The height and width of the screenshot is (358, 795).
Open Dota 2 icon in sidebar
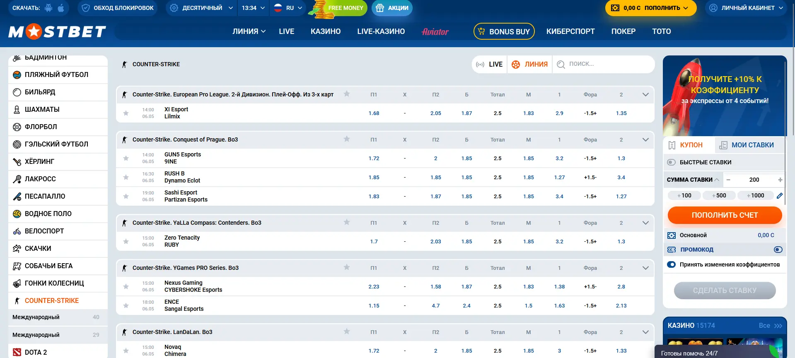[x=17, y=352]
